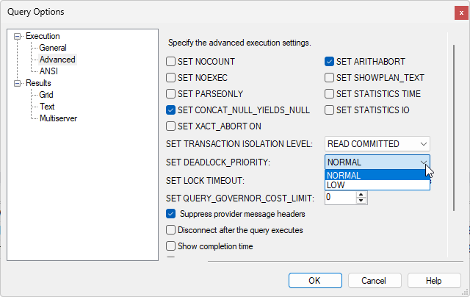The width and height of the screenshot is (470, 297).
Task: Open the transaction isolation level dropdown
Action: pyautogui.click(x=377, y=143)
